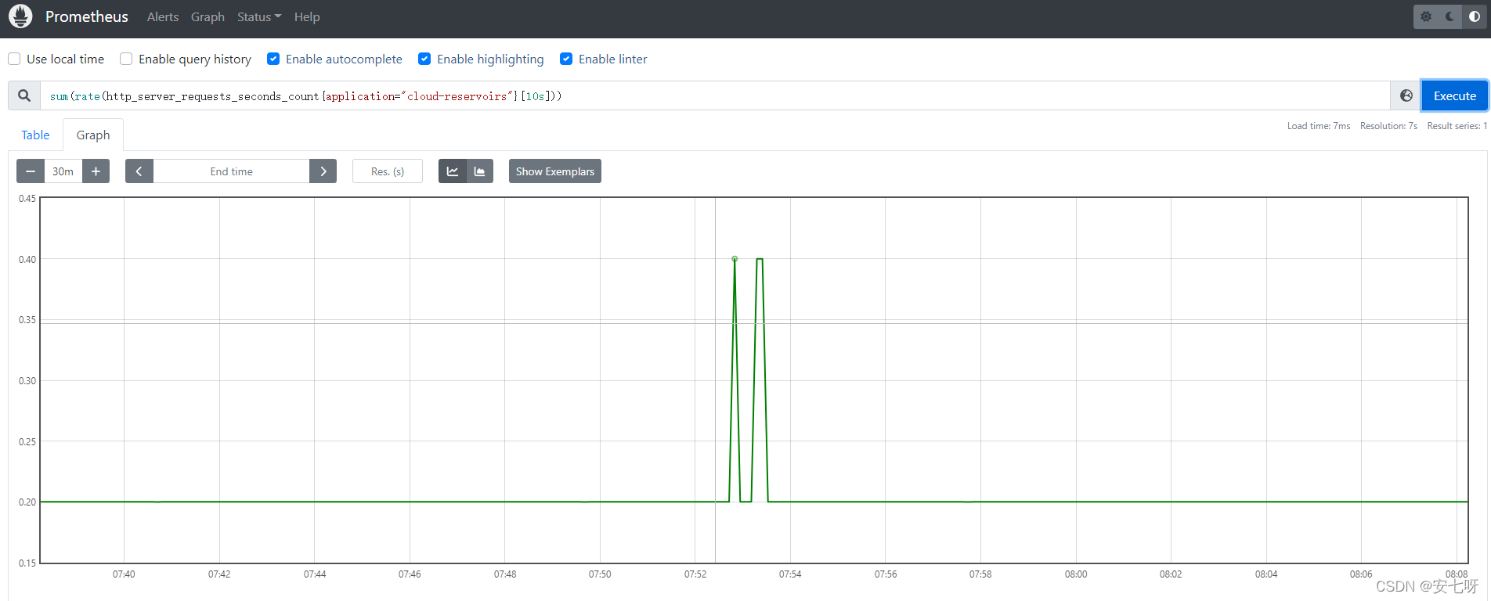Screen dimensions: 1491x601
Task: Open the Alerts page
Action: (x=163, y=16)
